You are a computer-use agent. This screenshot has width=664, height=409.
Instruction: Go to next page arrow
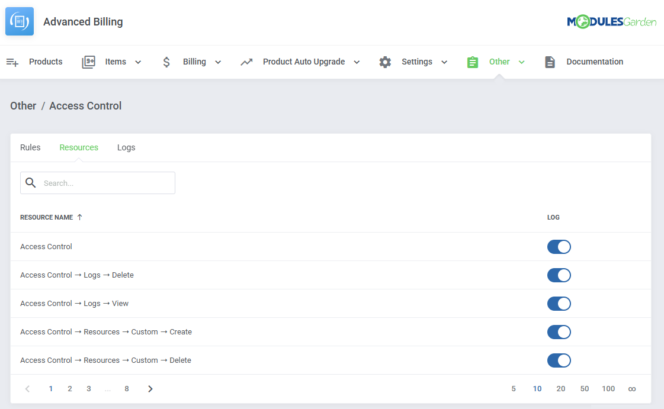pos(150,389)
